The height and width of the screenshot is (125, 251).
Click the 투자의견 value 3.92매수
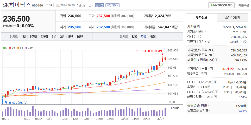(228, 69)
